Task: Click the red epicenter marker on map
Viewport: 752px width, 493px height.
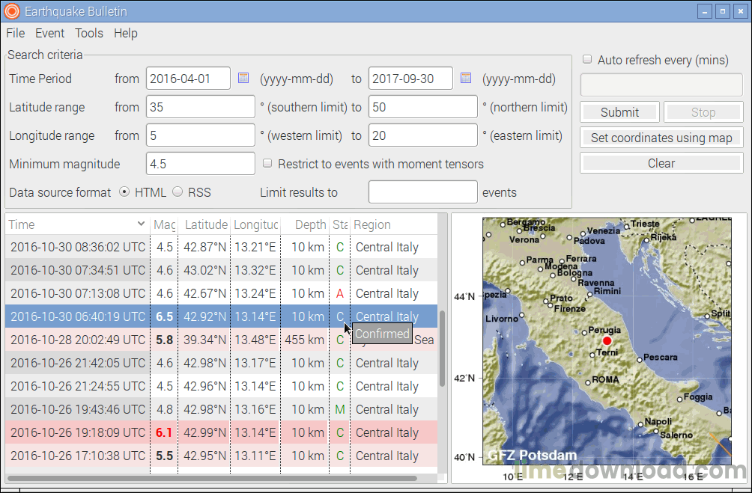Action: (607, 340)
